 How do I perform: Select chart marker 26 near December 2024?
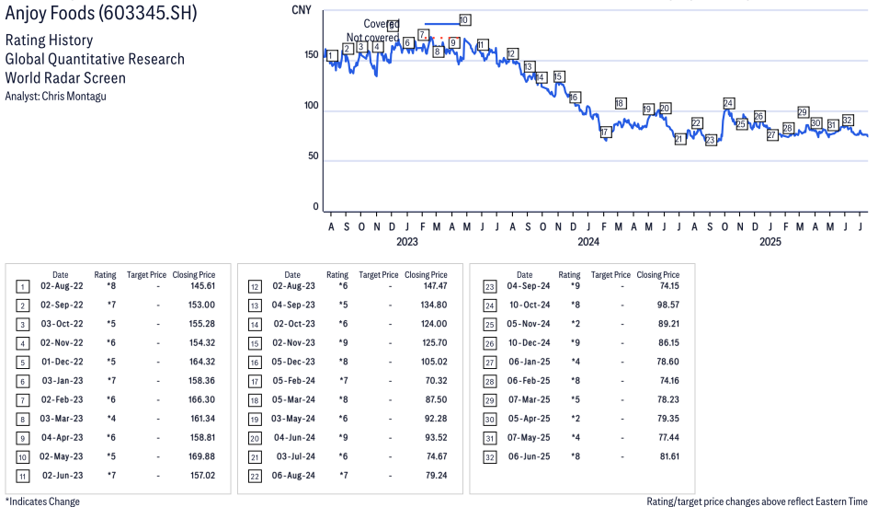(x=758, y=116)
